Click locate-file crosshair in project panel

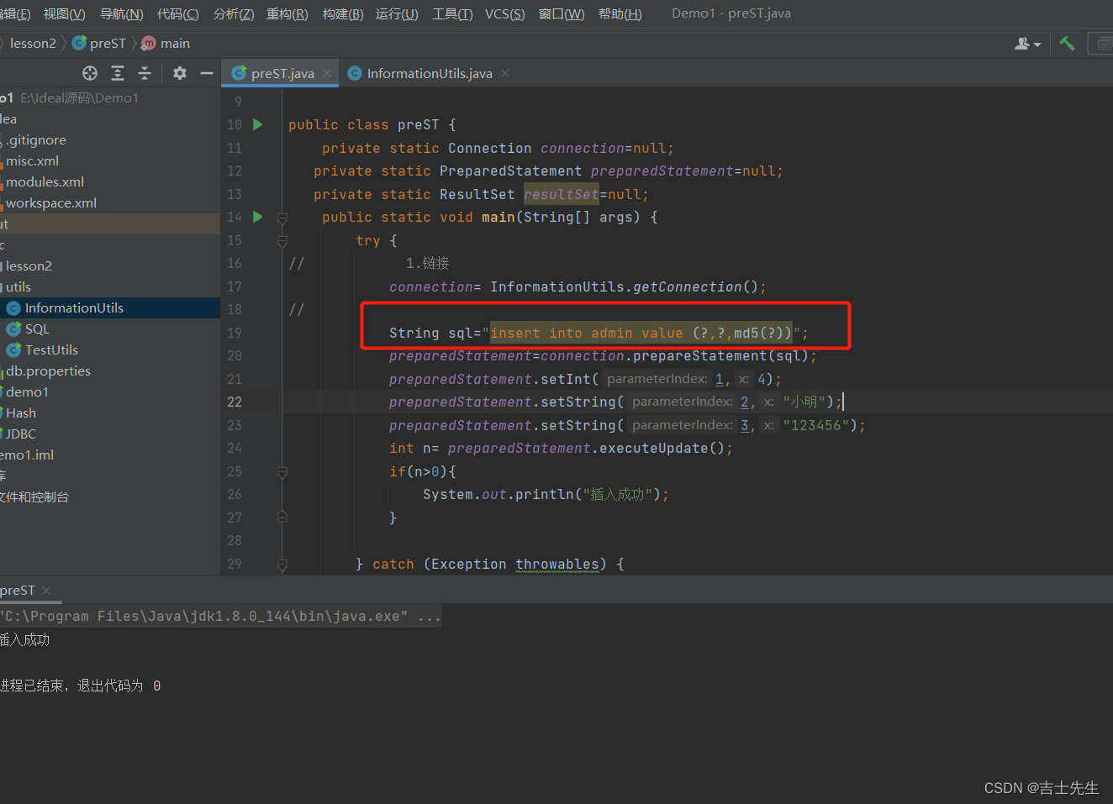[x=90, y=73]
